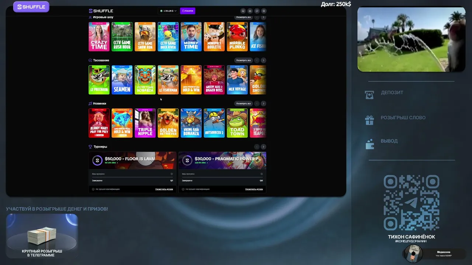The width and height of the screenshot is (472, 265).
Task: Open Super Pyramid of Gold Hold & Win
Action: [191, 80]
